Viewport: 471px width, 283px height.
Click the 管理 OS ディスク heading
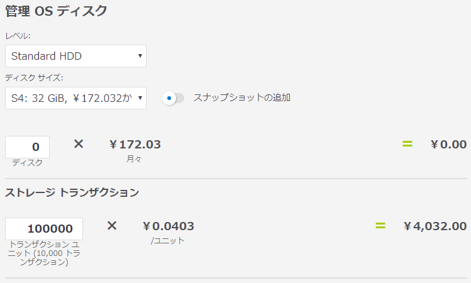click(56, 11)
